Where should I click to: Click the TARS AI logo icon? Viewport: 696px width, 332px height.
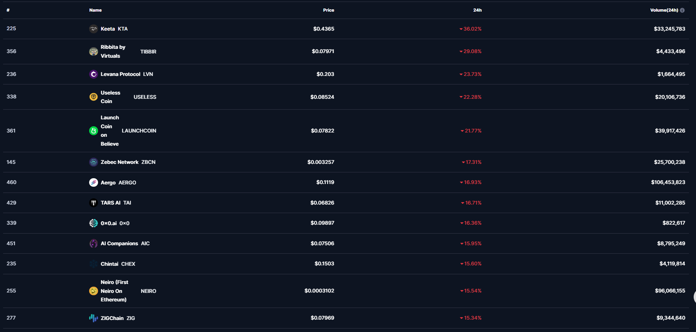click(93, 203)
